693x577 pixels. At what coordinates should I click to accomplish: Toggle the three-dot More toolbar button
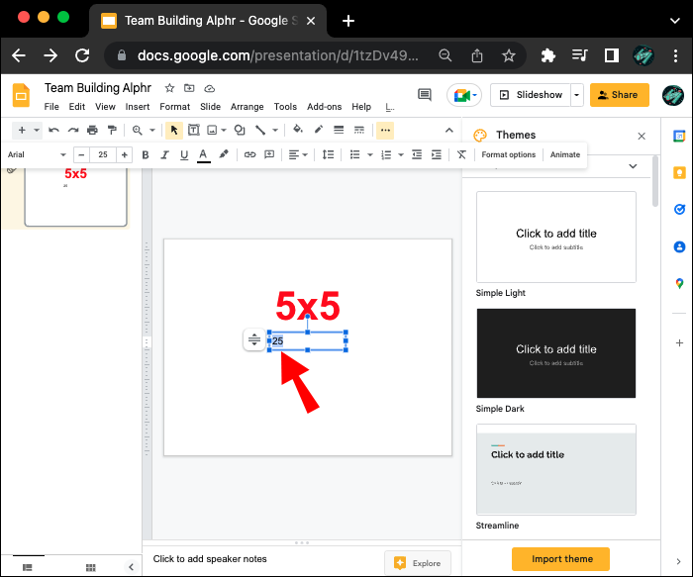(385, 130)
